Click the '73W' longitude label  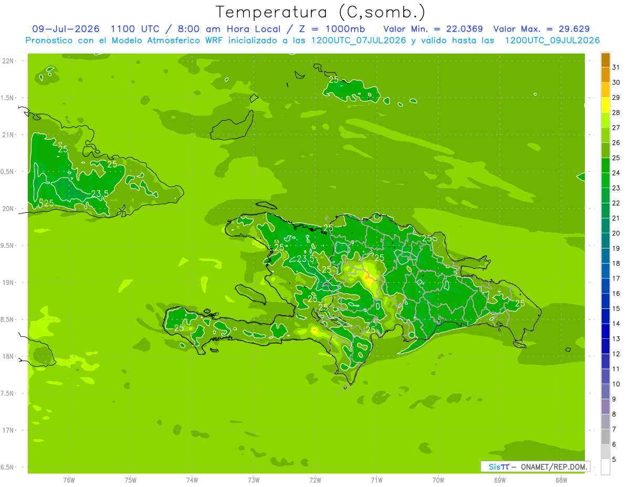click(254, 480)
